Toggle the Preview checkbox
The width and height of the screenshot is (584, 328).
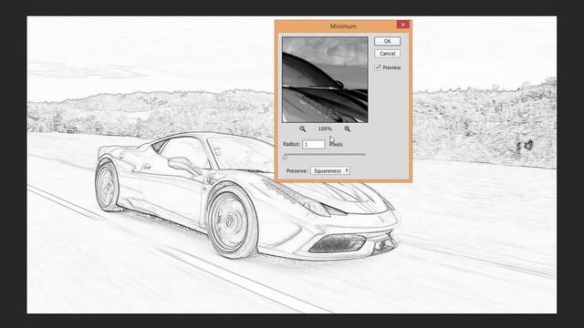(x=378, y=67)
